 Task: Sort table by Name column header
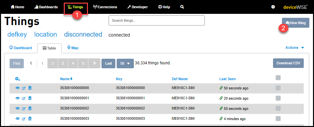66,79
